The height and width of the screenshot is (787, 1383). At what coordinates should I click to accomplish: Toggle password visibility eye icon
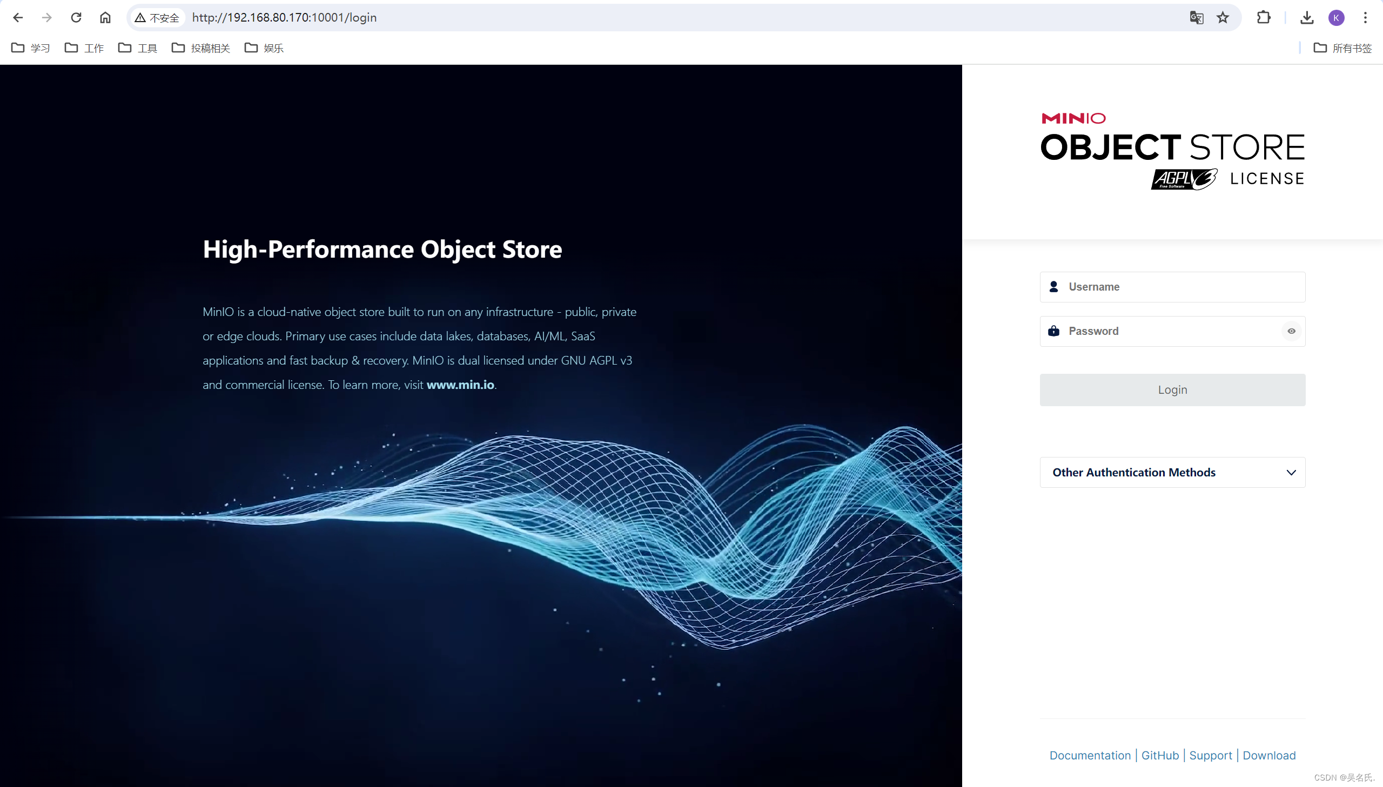coord(1291,331)
